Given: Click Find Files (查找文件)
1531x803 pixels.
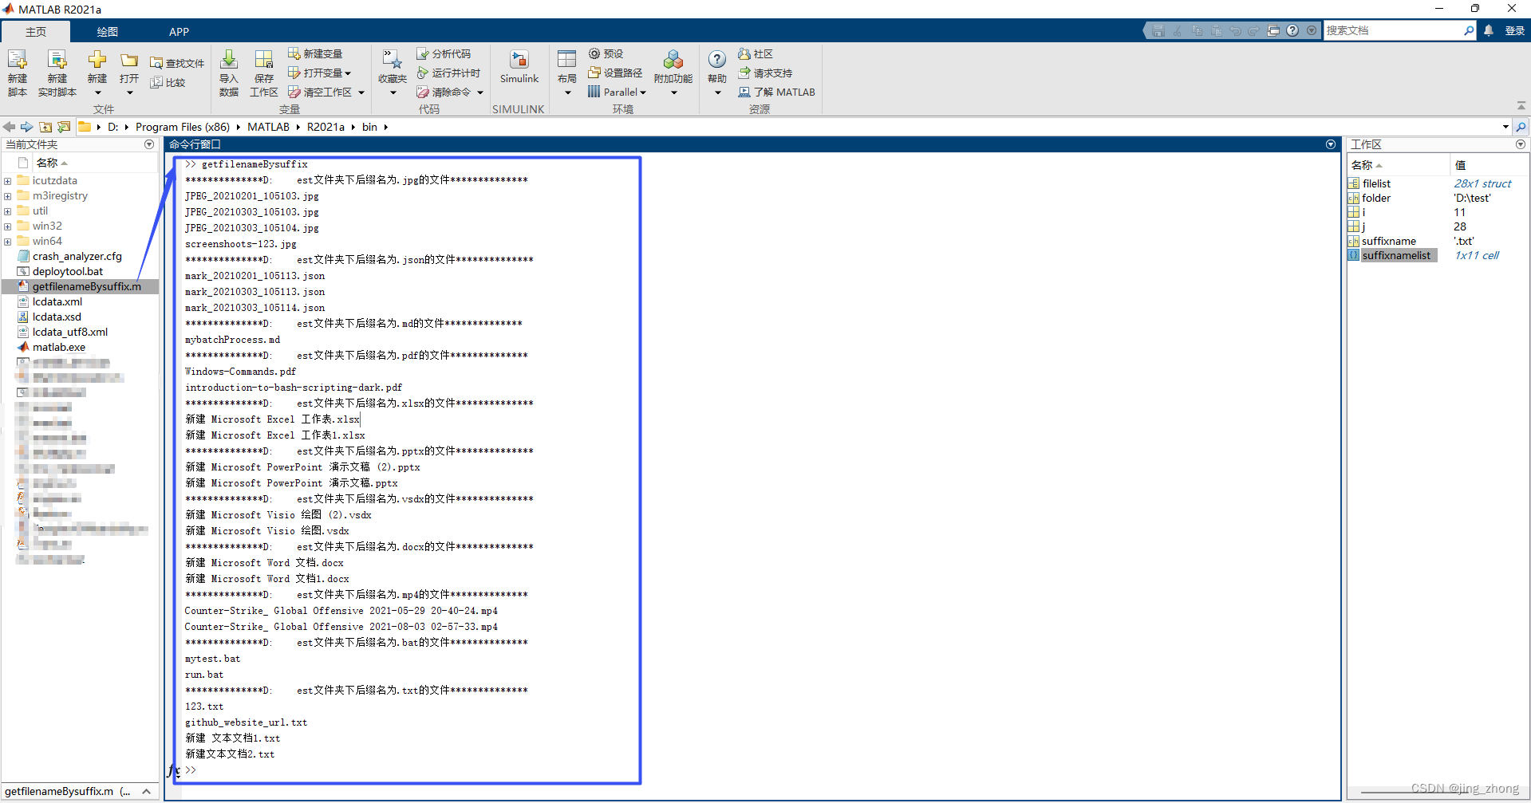Looking at the screenshot, I should click(177, 63).
